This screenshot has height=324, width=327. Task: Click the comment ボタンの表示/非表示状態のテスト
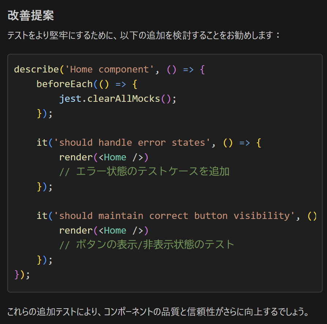147,245
